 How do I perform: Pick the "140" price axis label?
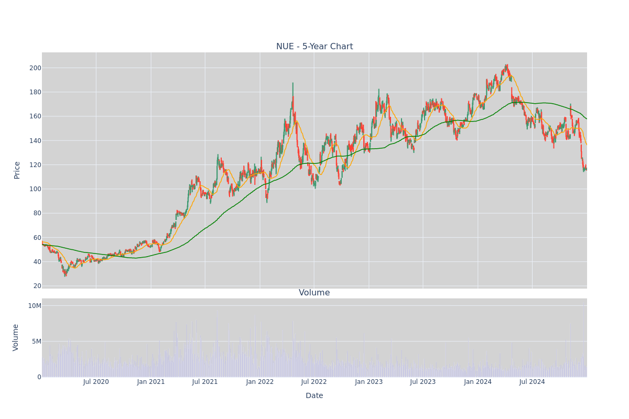click(35, 141)
